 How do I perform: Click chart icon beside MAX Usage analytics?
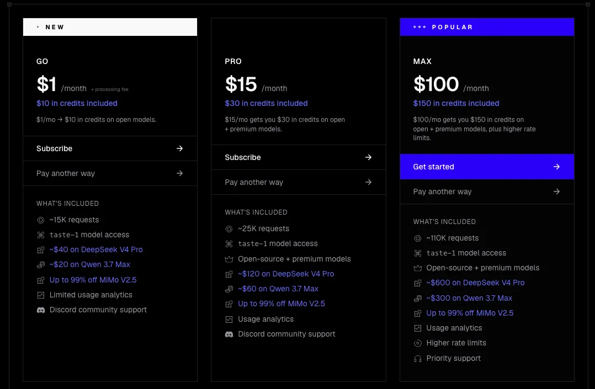click(x=417, y=328)
